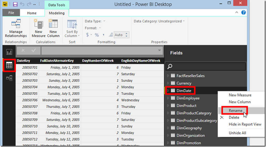This screenshot has height=147, width=266.
Task: Apply thousands separator comma icon
Action: [103, 35]
